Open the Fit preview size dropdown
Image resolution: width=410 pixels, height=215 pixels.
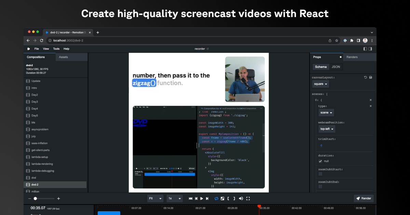[x=155, y=199]
